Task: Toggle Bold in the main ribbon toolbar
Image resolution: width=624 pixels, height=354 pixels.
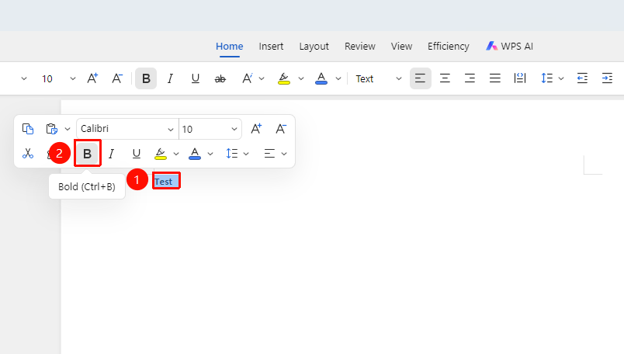Action: (x=146, y=78)
